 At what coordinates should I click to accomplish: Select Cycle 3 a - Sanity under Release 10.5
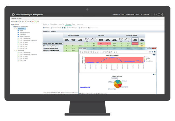click(24, 42)
